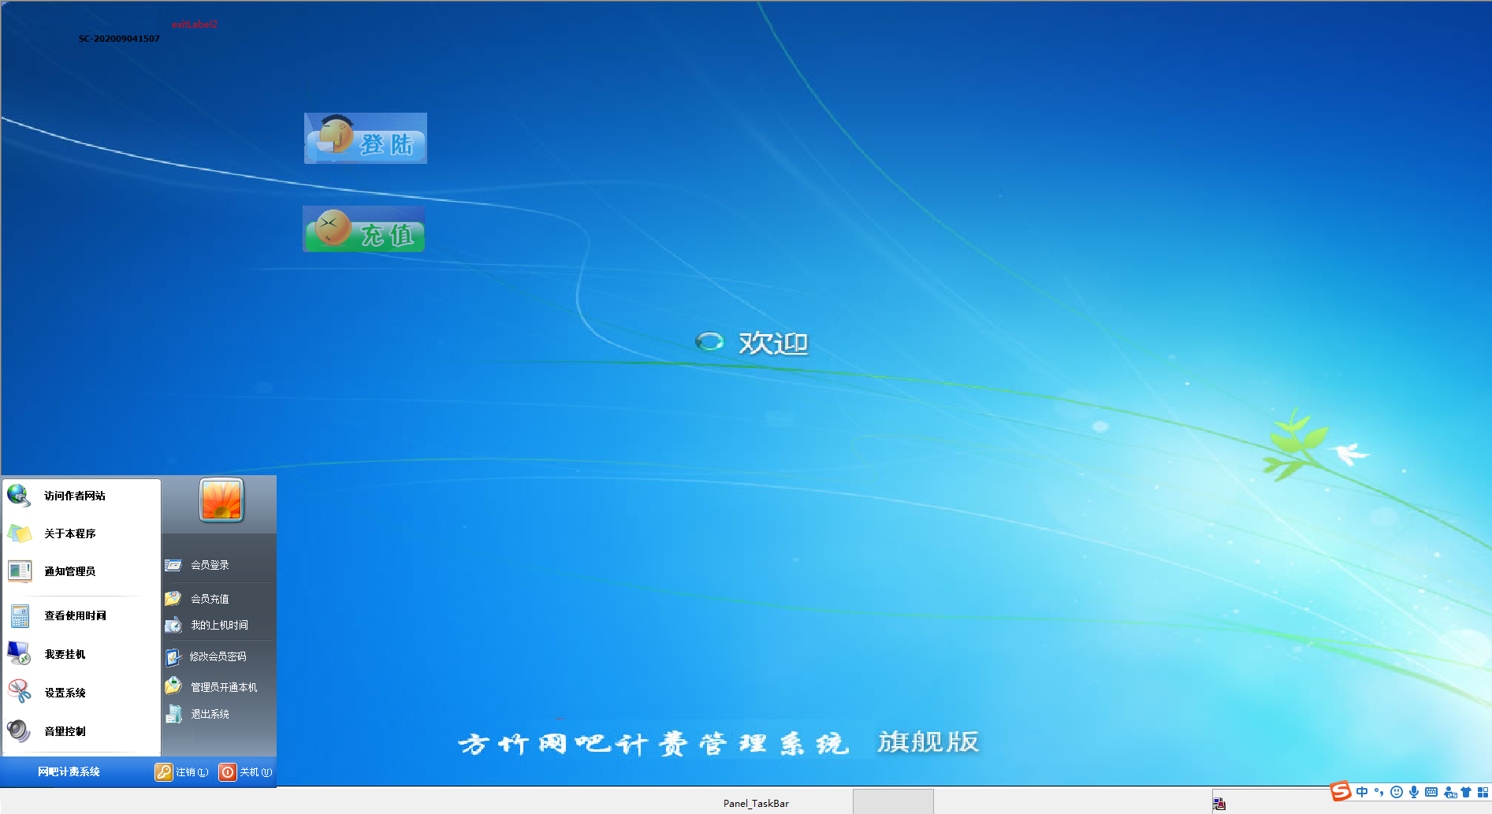Open 音量控制 volume control via speaker icon
The height and width of the screenshot is (814, 1492).
[x=18, y=731]
